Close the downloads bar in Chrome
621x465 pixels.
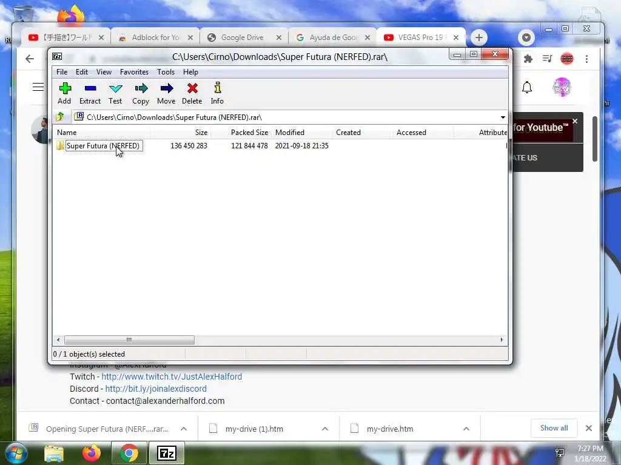tap(589, 428)
